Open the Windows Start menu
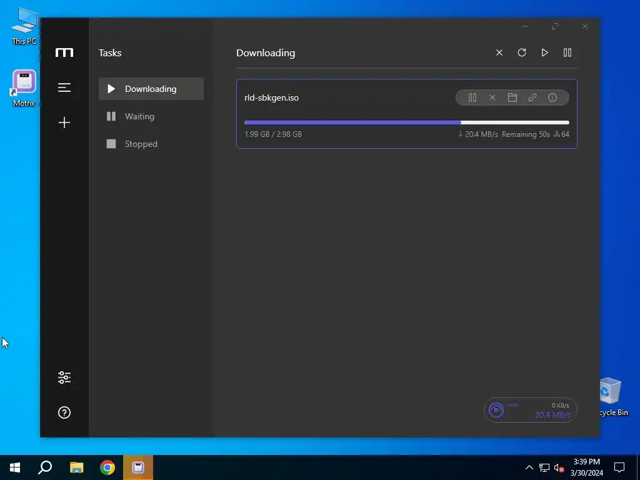This screenshot has width=640, height=480. click(15, 467)
